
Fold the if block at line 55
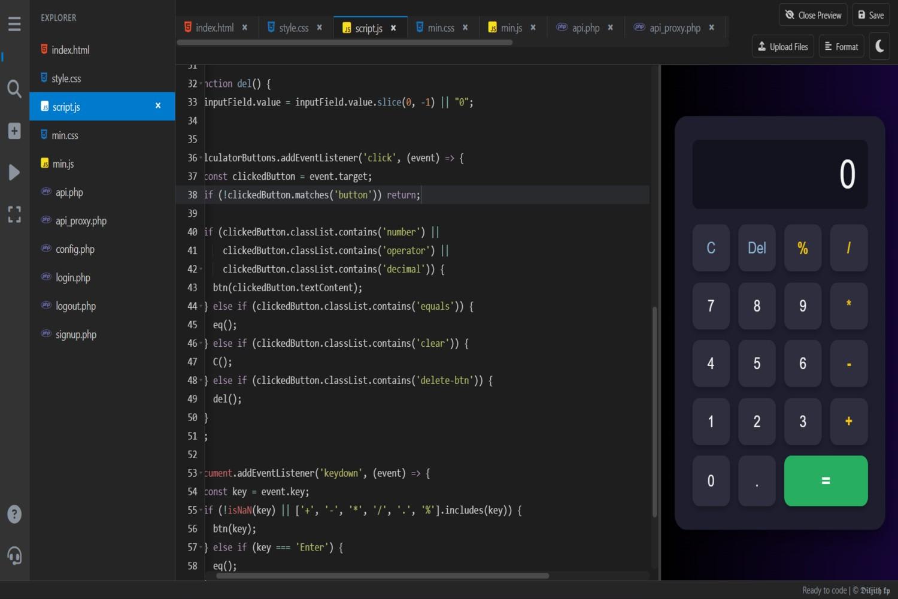tap(201, 511)
